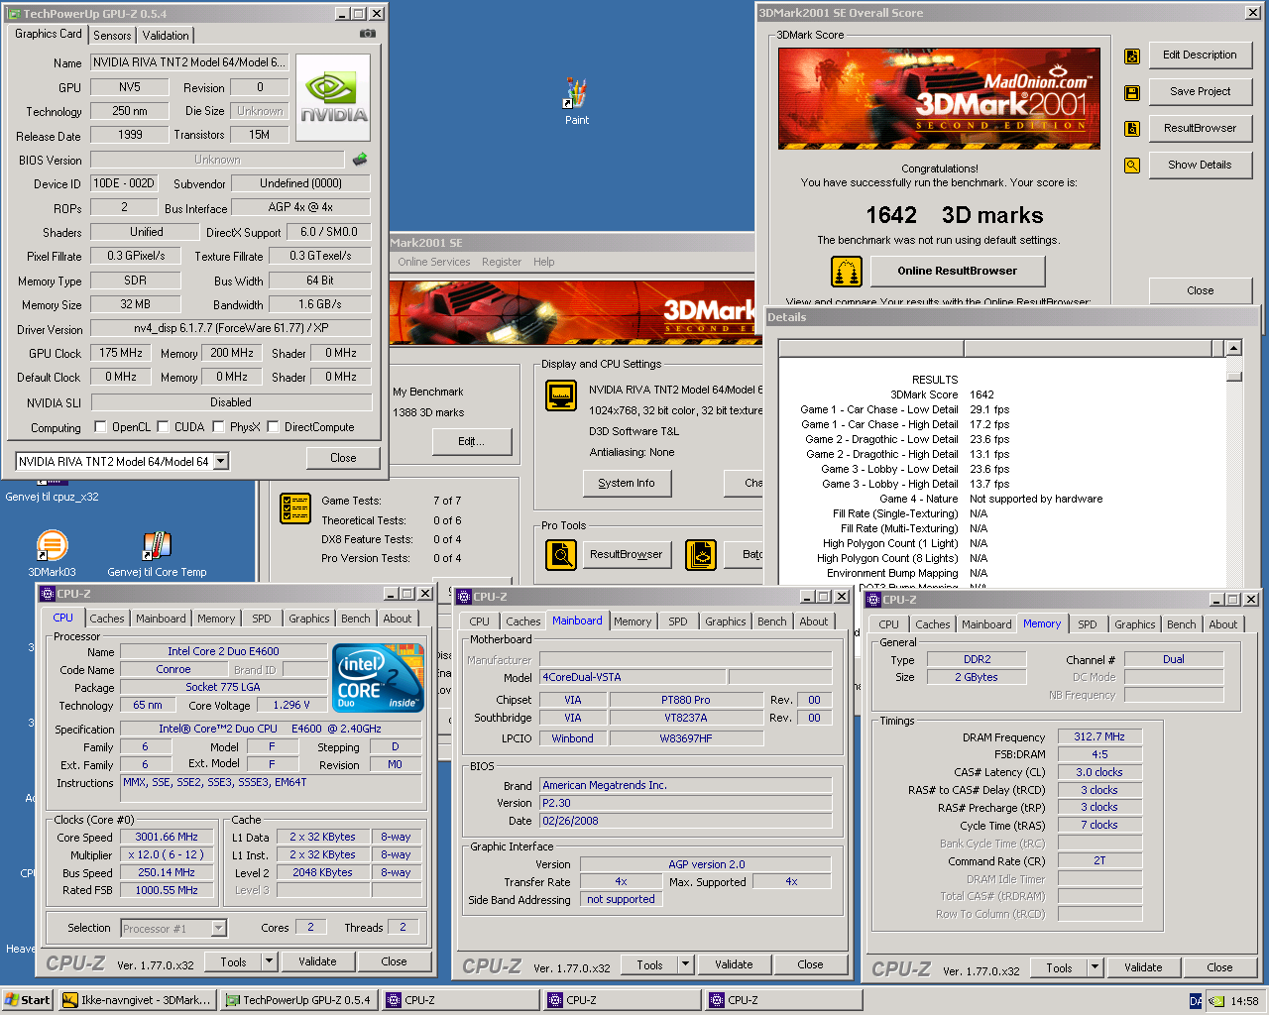Viewport: 1269px width, 1015px height.
Task: Toggle the CUDA checkbox in GPU-Z
Action: point(163,427)
